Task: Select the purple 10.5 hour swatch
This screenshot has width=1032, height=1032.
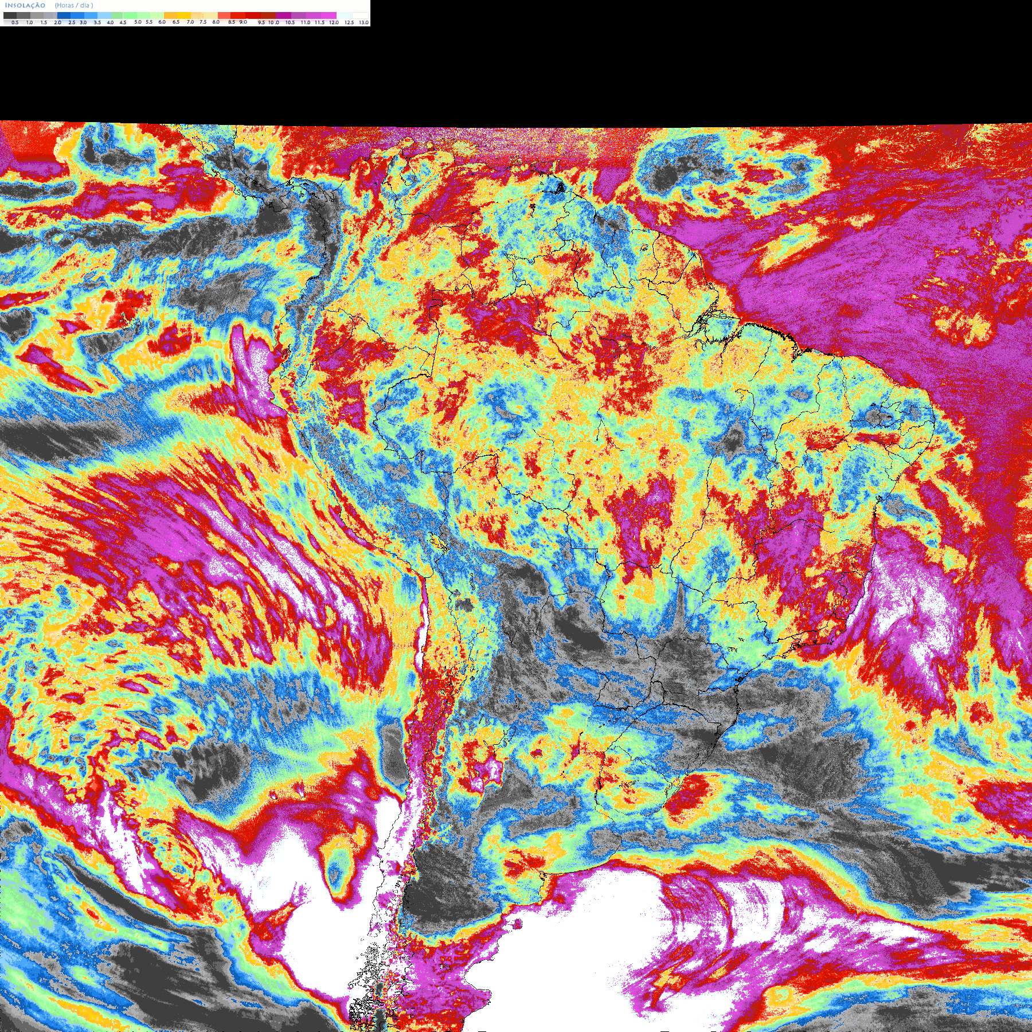Action: [x=283, y=15]
